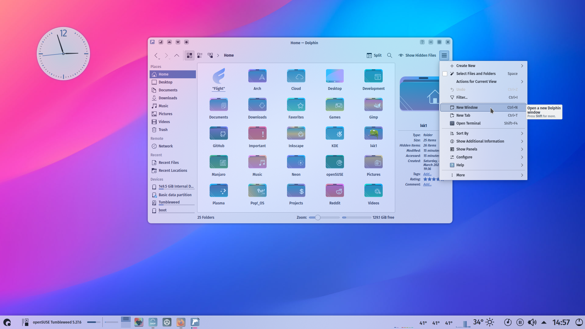Viewport: 585px width, 329px height.
Task: Choose New Window from the menu
Action: pos(484,108)
